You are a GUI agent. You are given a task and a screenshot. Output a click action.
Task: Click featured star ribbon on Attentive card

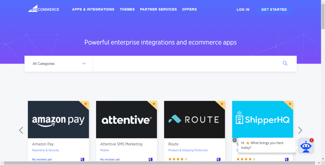(x=154, y=104)
